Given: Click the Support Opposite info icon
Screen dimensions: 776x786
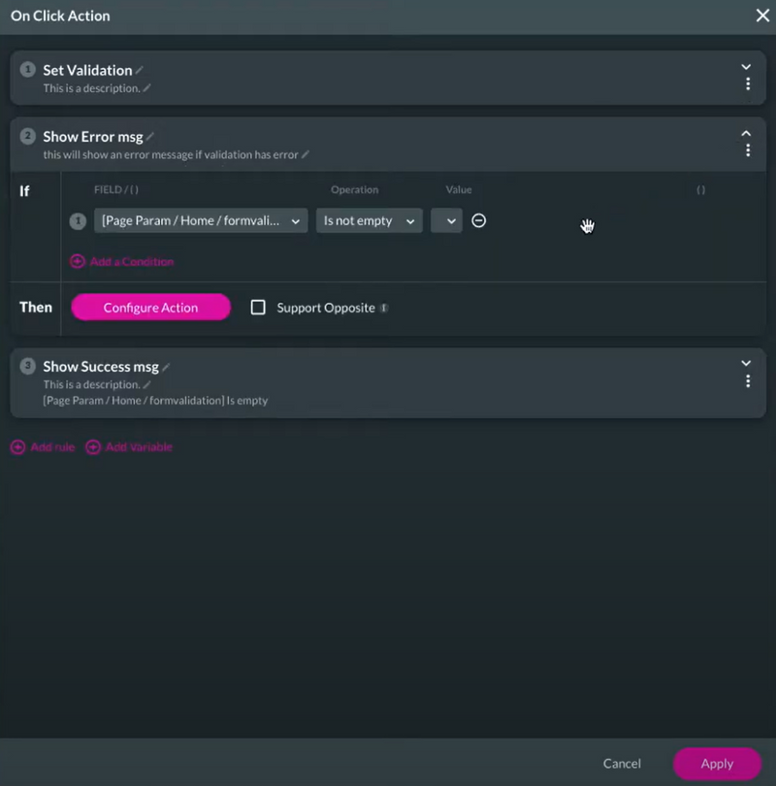Looking at the screenshot, I should coord(384,308).
